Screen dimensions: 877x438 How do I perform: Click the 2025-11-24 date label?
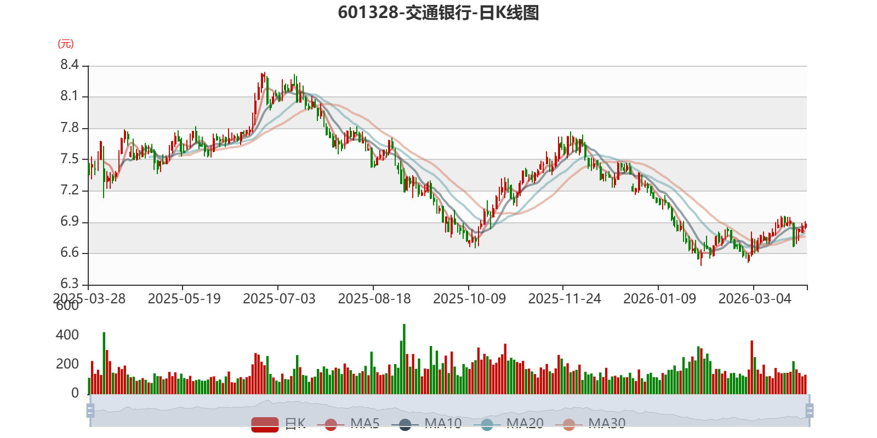(565, 299)
